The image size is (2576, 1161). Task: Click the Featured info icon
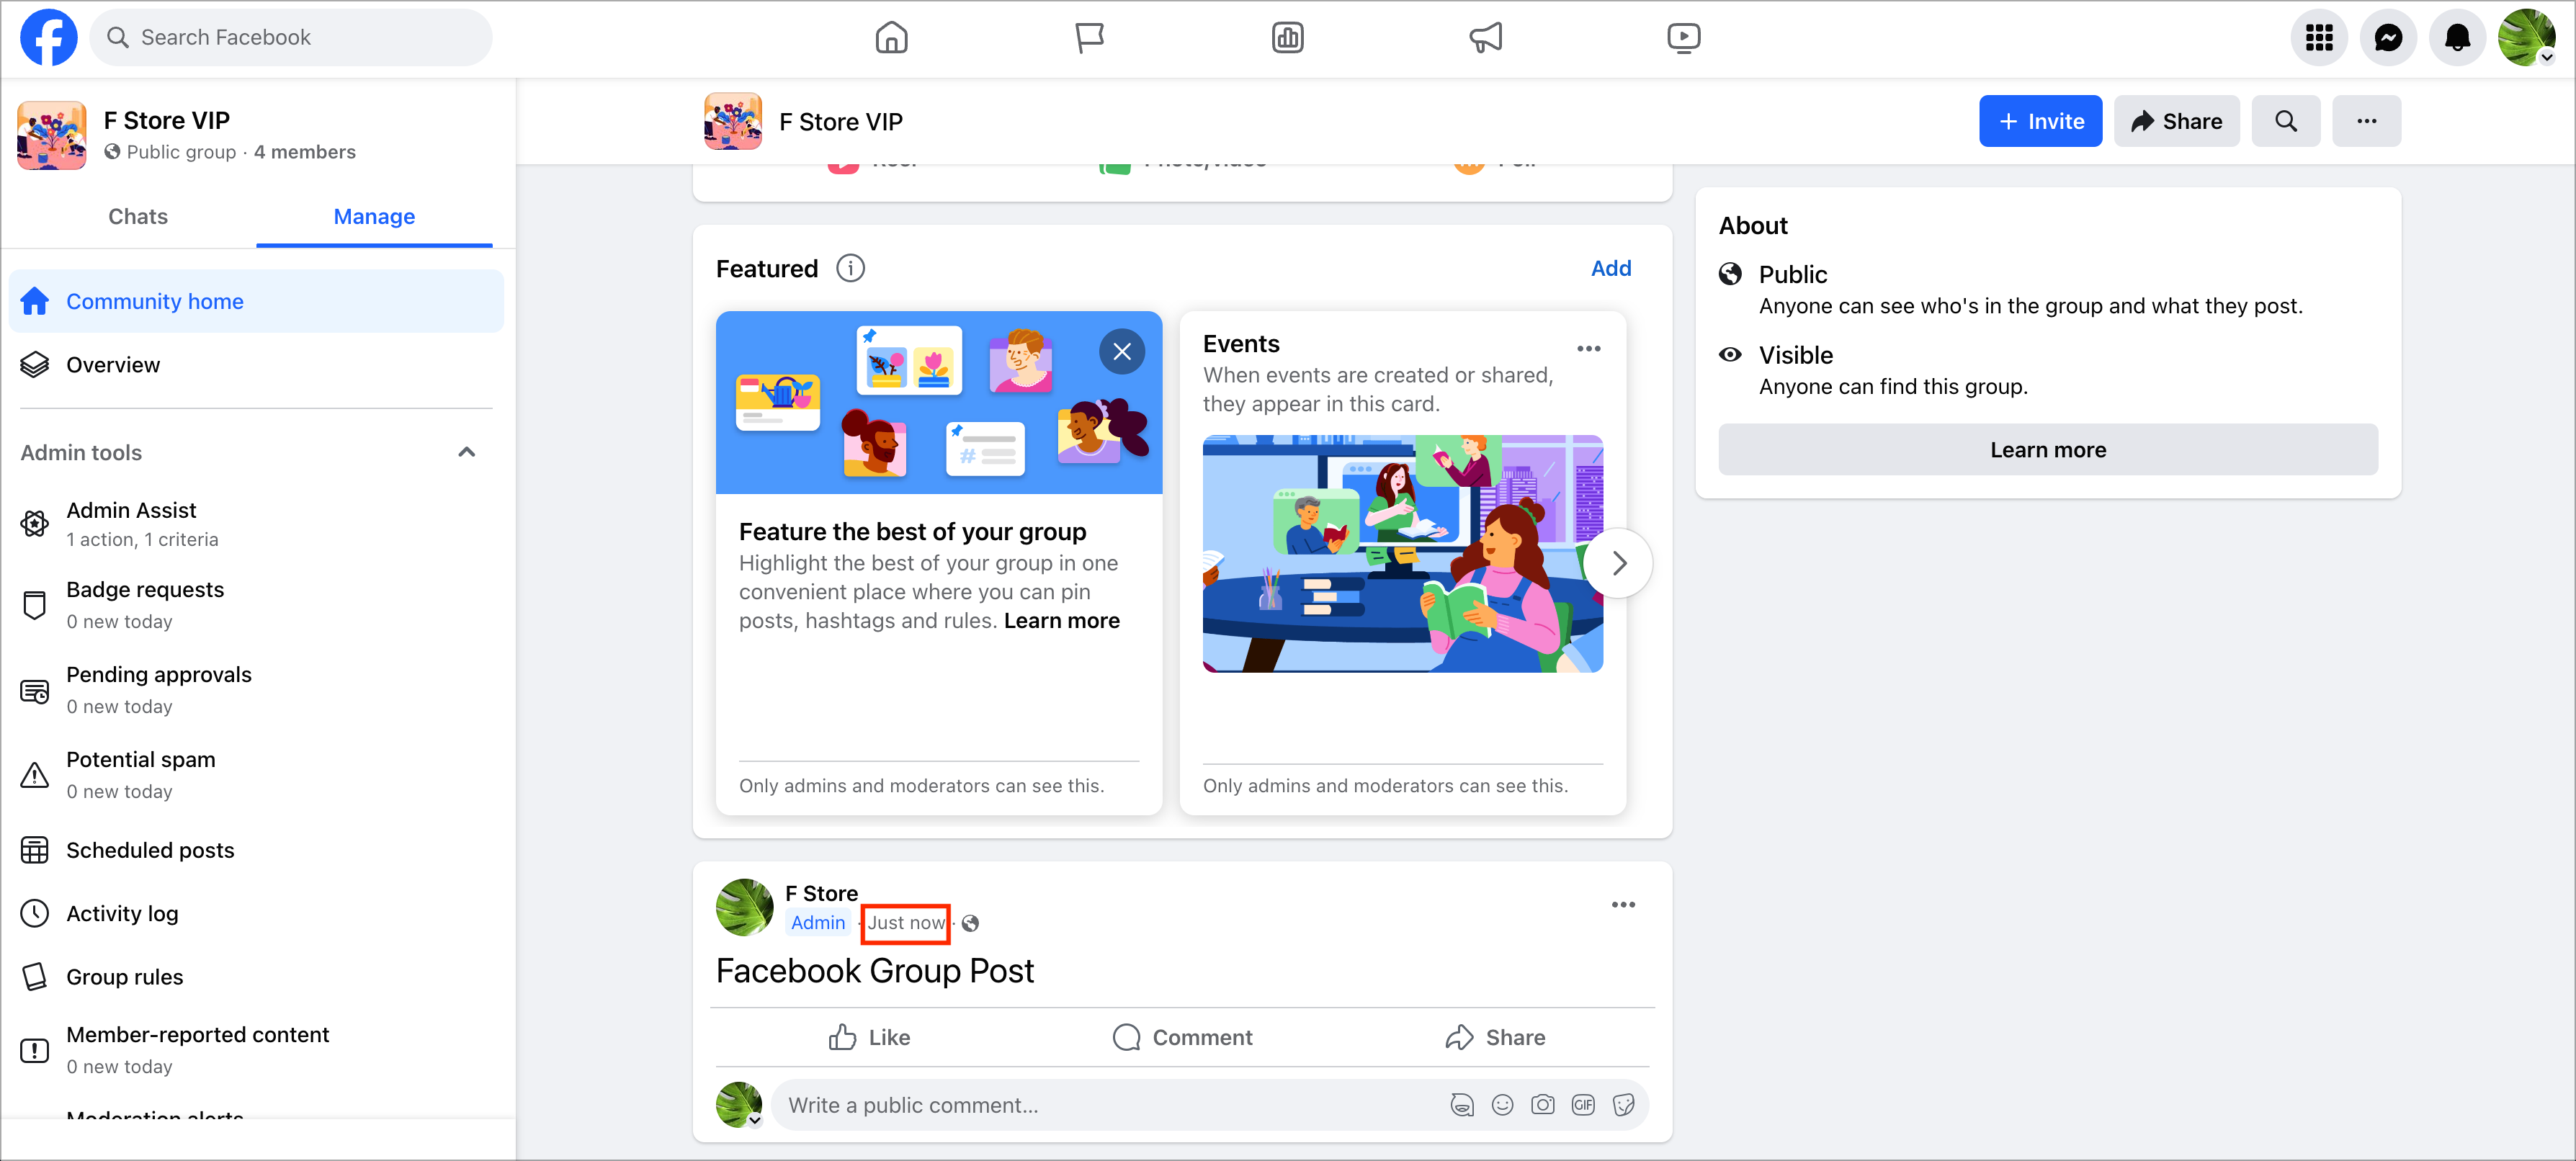(x=850, y=268)
